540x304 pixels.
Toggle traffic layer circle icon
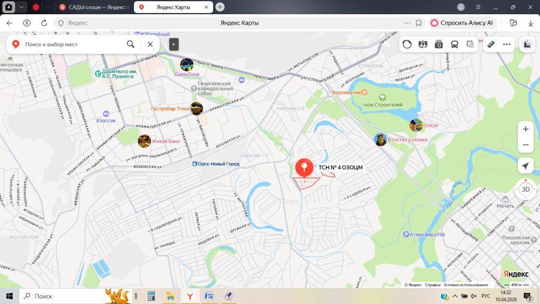tap(407, 44)
